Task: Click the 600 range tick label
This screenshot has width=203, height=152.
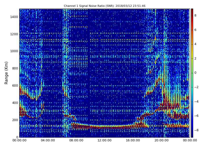Action: tap(15, 86)
